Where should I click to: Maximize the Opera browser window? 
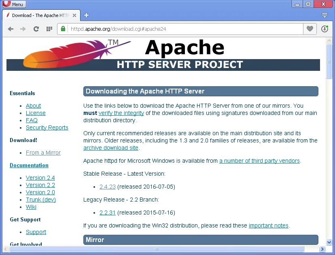[x=308, y=4]
